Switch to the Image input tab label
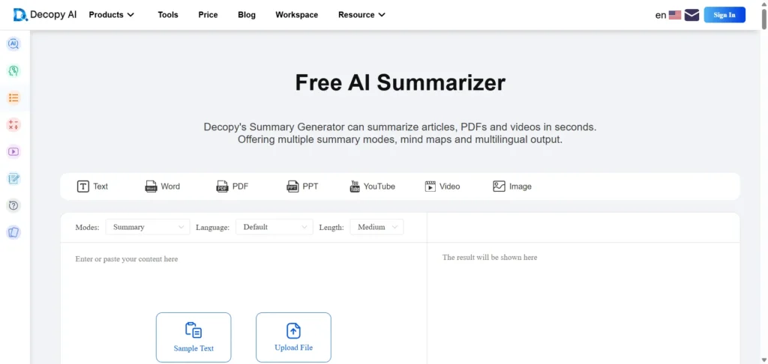768x364 pixels. 520,186
